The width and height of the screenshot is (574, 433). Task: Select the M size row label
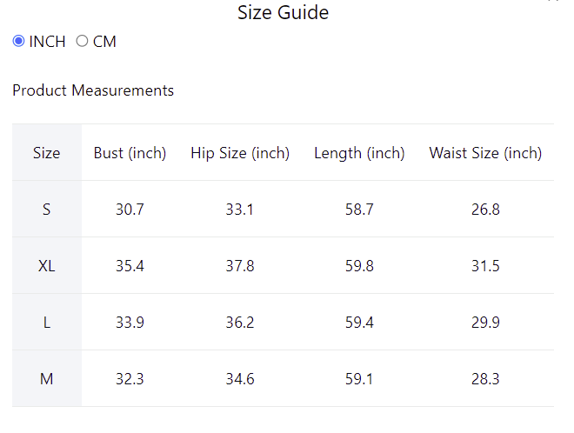[x=46, y=379]
